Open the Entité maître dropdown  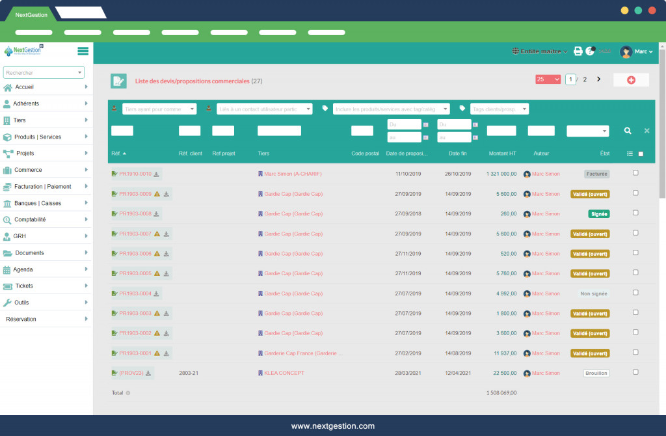click(540, 51)
